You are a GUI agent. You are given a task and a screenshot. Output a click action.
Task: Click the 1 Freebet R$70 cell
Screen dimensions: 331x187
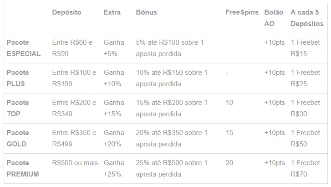305,168
